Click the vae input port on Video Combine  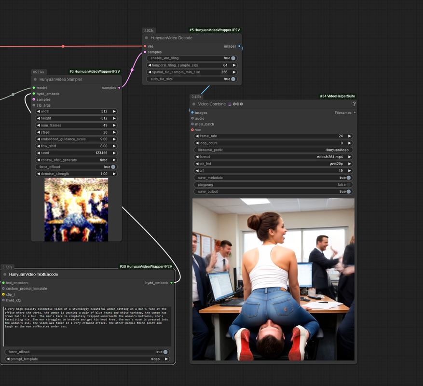[x=192, y=130]
